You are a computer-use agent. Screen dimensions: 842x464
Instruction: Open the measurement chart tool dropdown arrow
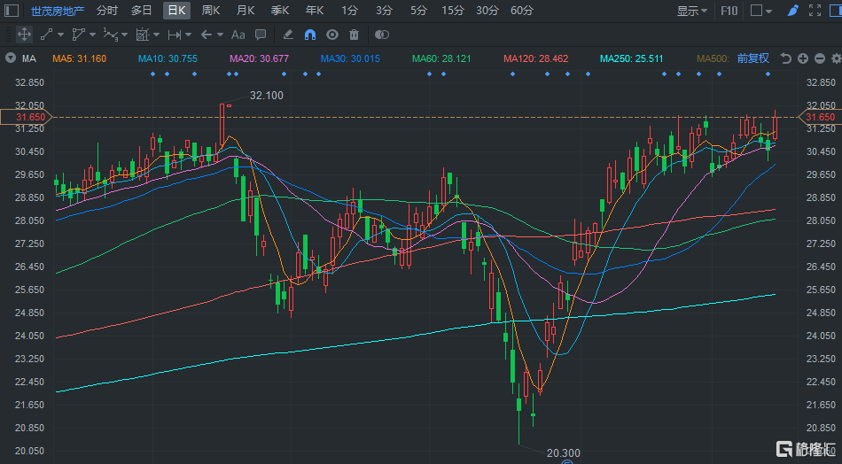[x=156, y=35]
